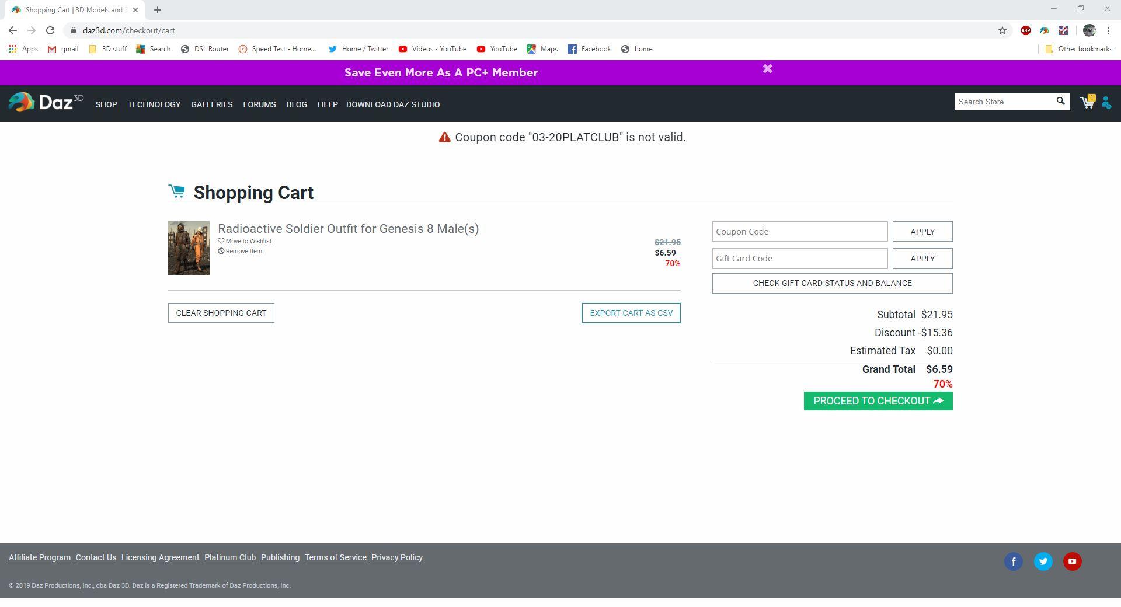The width and height of the screenshot is (1121, 607).
Task: Proceed to checkout
Action: (x=878, y=401)
